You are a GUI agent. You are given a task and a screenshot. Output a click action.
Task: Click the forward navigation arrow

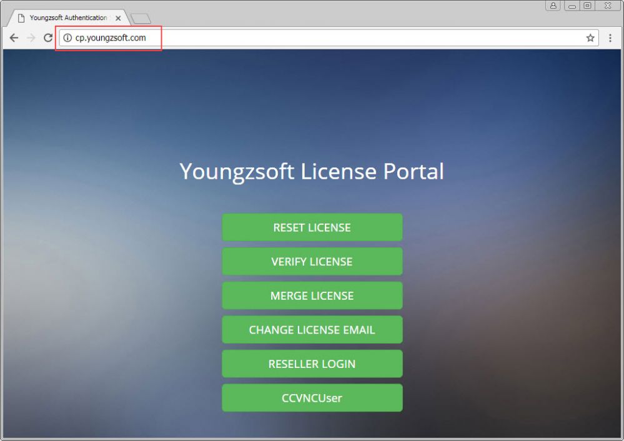click(x=31, y=38)
